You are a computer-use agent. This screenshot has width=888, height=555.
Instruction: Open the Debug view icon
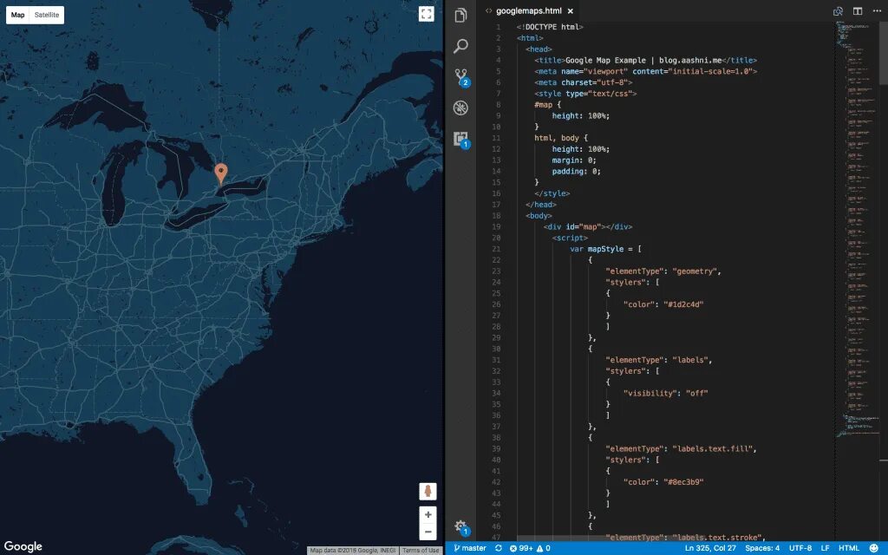pos(461,108)
